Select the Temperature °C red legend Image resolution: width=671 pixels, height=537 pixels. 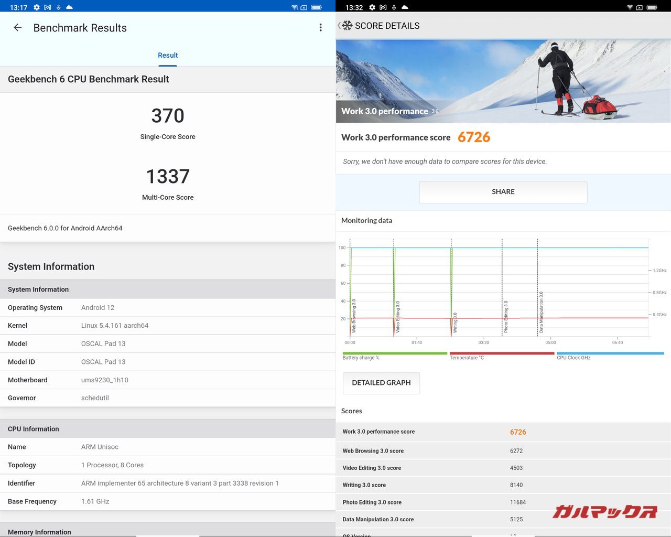[x=502, y=355]
